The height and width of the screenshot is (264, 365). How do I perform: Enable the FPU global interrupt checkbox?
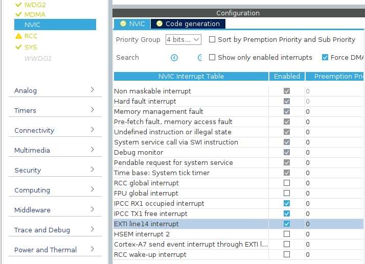tap(287, 194)
